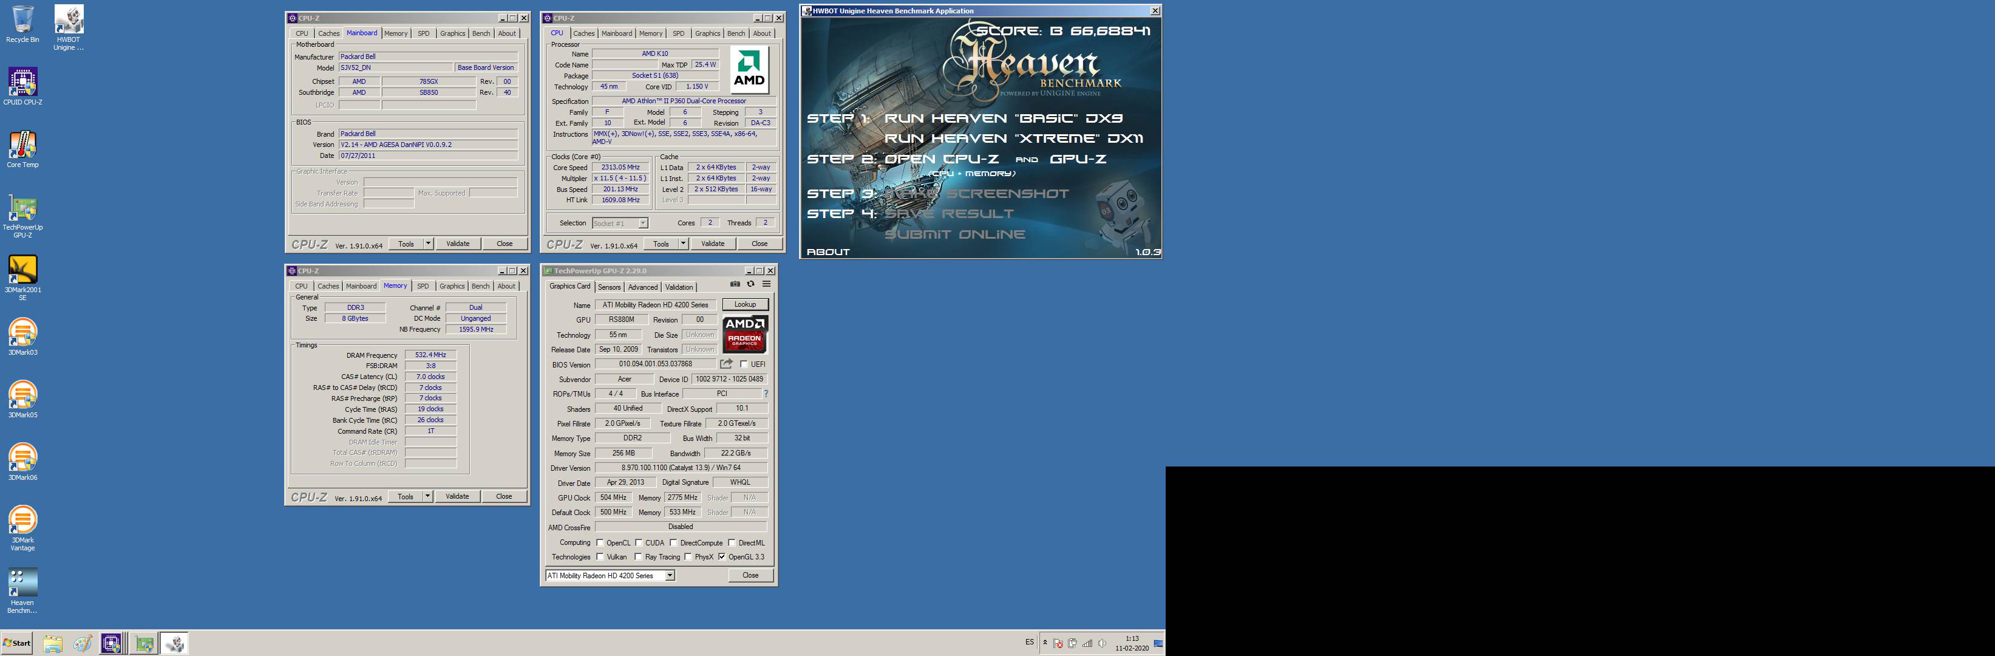Show hidden tray icons with the arrow
This screenshot has height=656, width=1995.
[x=1045, y=643]
